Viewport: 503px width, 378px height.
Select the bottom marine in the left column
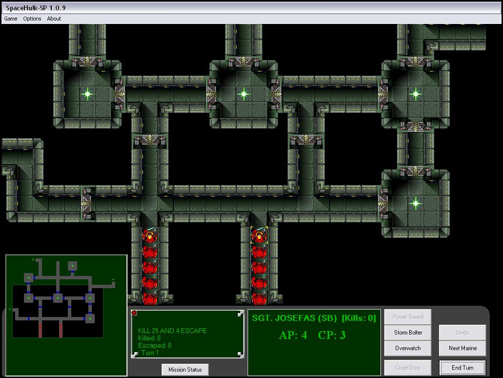[x=150, y=297]
